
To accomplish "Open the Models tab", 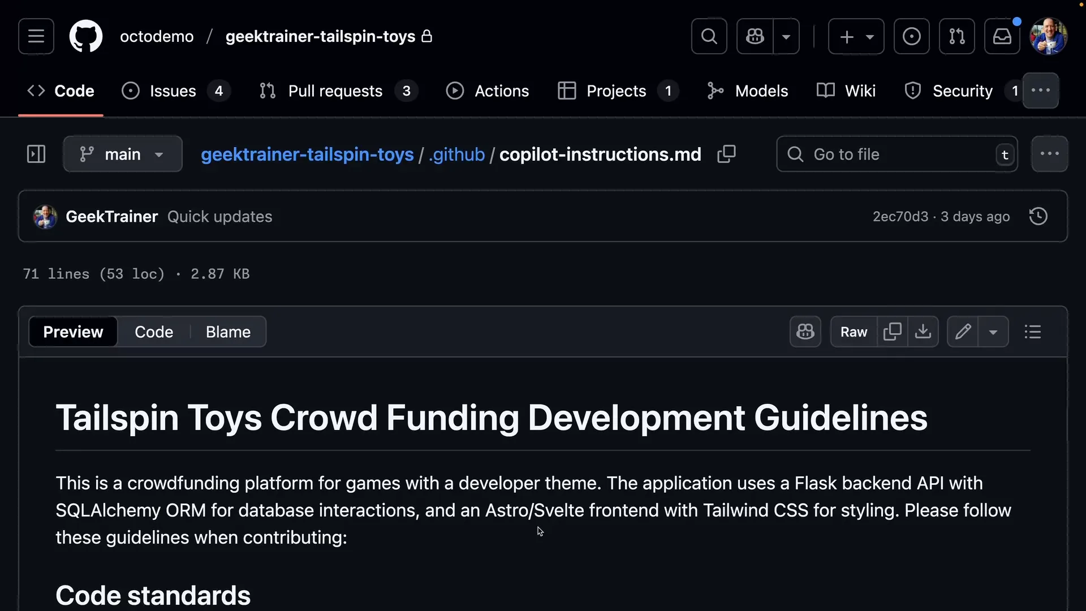I will (747, 91).
